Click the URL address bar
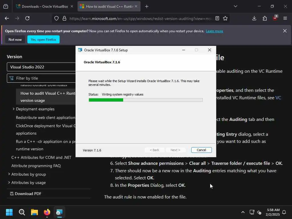 pos(141,19)
